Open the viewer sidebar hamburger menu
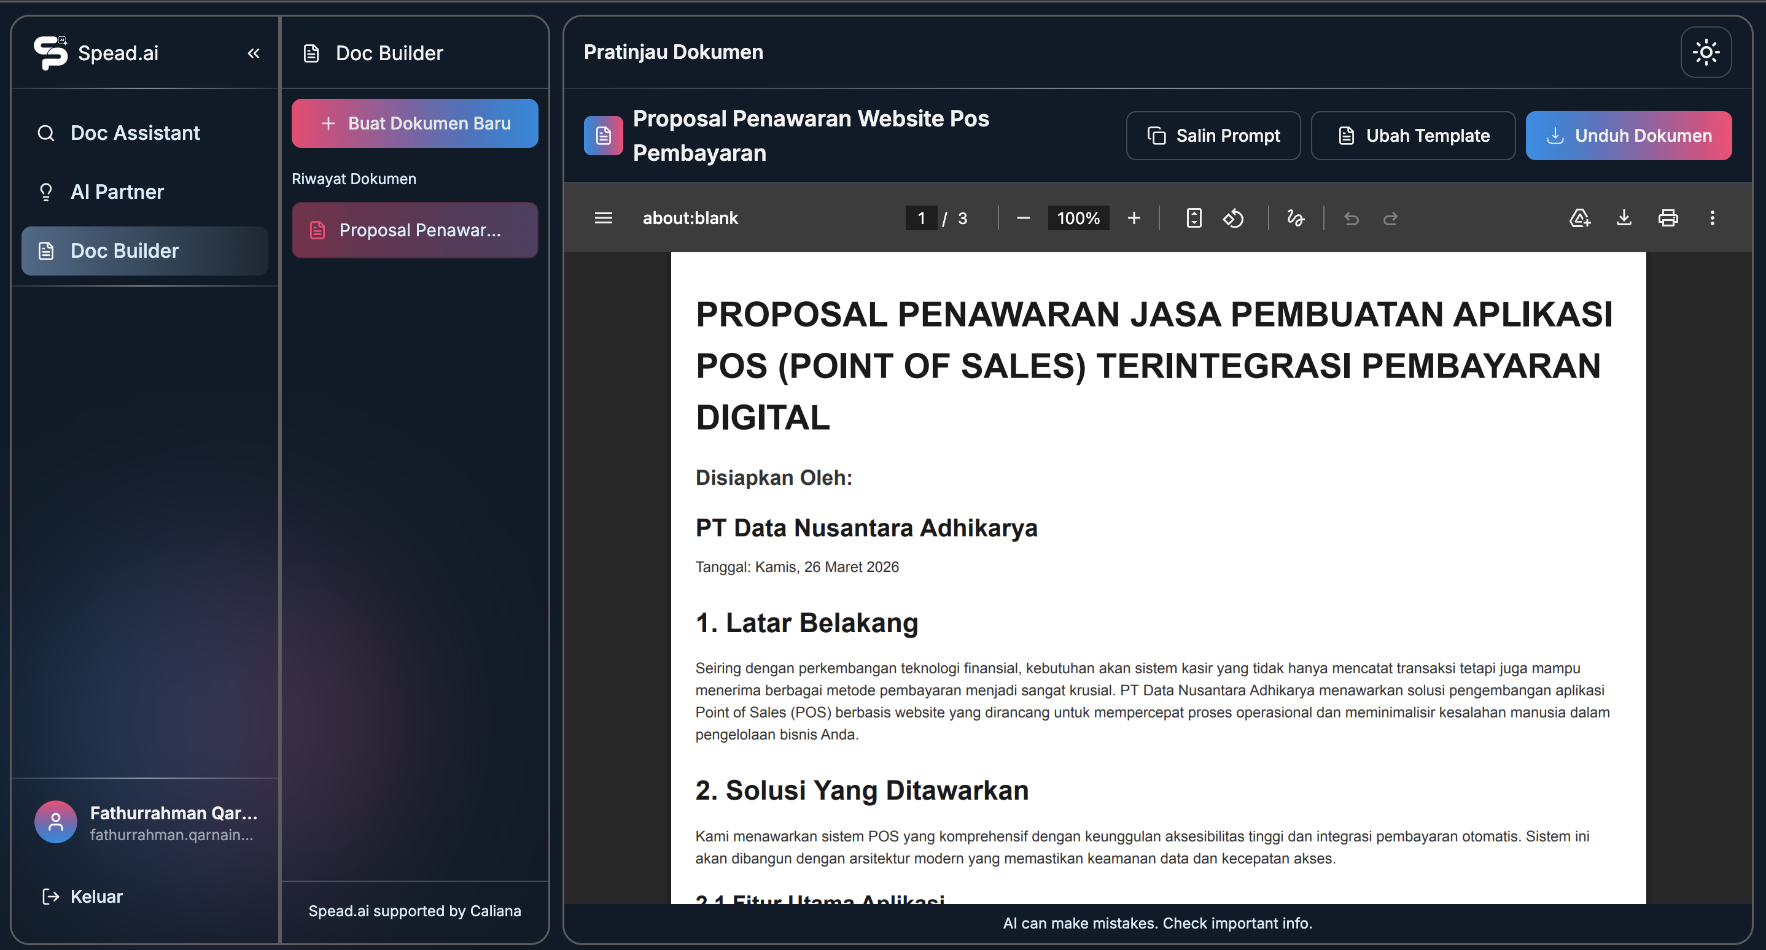 [x=603, y=218]
